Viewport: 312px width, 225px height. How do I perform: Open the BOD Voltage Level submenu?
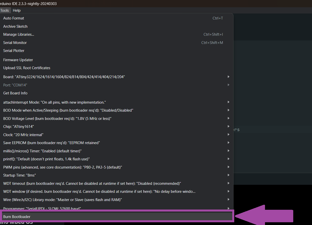coord(228,118)
